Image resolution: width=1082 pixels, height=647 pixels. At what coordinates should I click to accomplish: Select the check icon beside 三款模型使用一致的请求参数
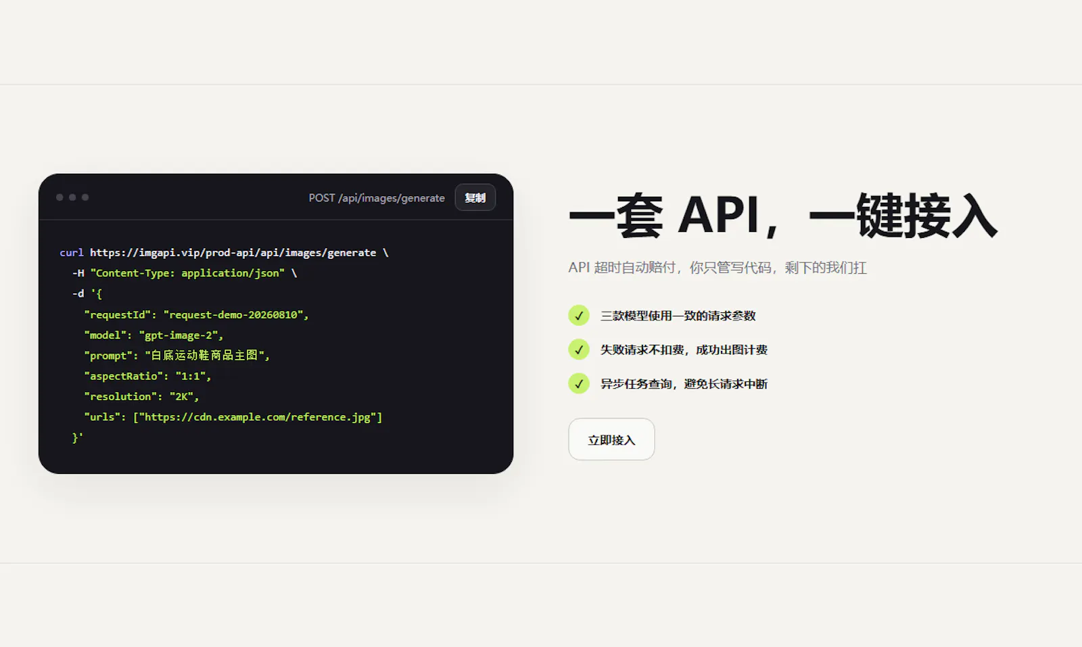click(x=579, y=316)
